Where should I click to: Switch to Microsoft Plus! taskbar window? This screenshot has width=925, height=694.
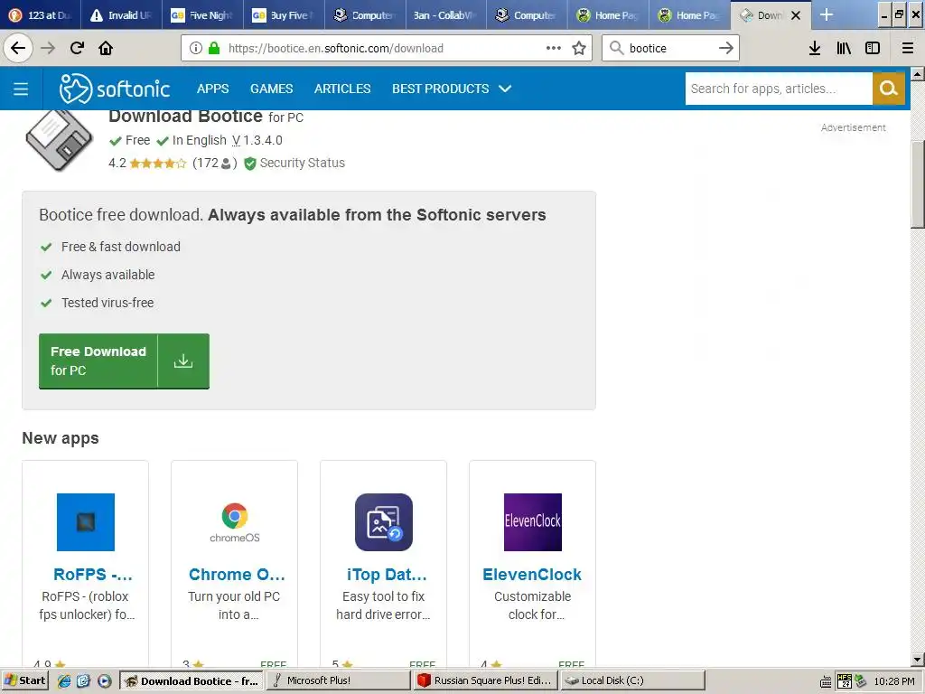point(339,680)
